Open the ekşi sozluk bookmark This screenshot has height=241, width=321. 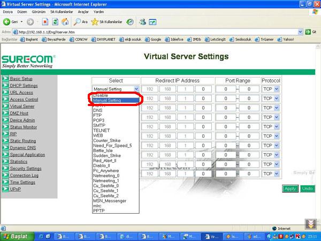coord(131,39)
